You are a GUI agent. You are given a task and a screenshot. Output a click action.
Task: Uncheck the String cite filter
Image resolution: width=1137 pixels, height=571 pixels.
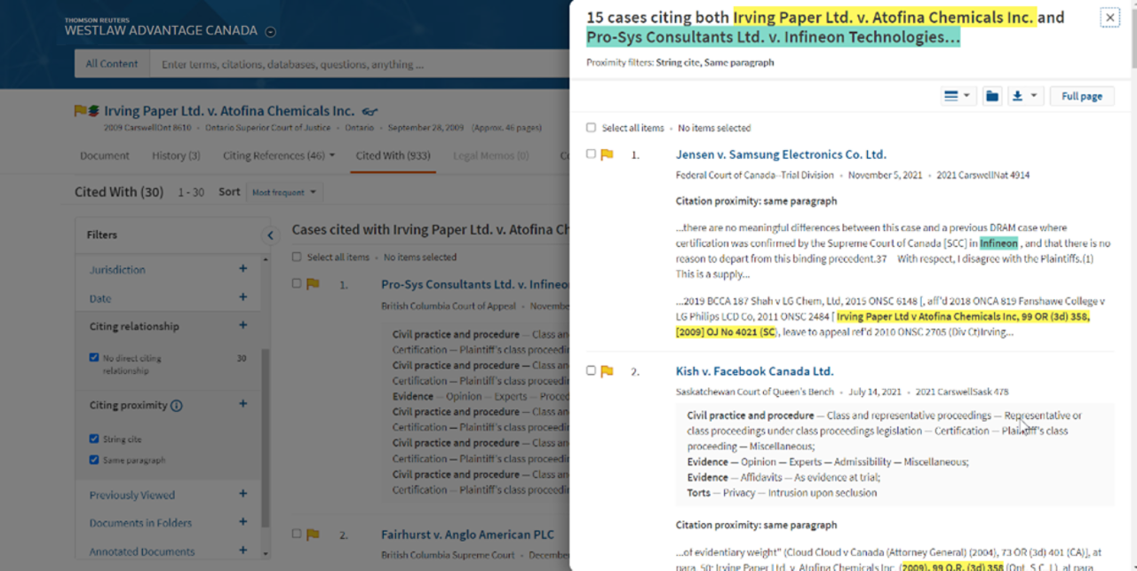94,439
